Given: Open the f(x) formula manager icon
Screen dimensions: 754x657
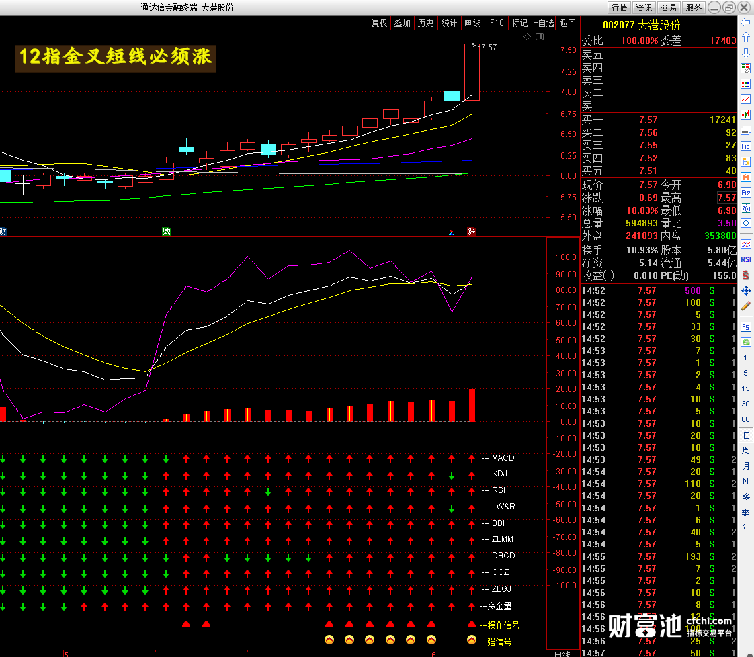Looking at the screenshot, I should [746, 208].
